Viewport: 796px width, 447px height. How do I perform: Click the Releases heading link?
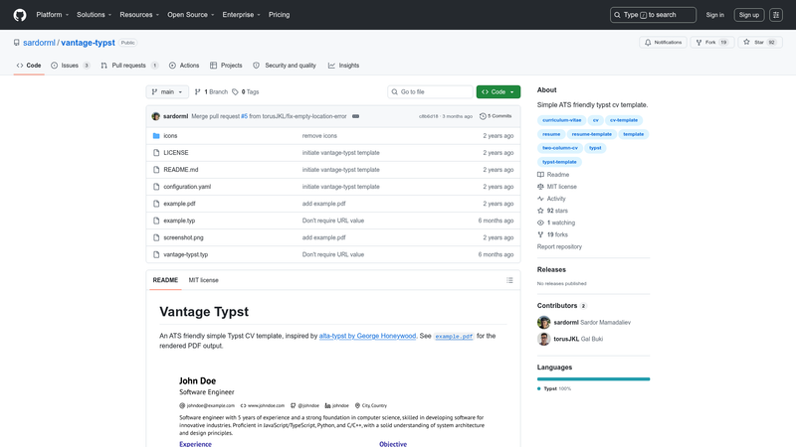(551, 269)
